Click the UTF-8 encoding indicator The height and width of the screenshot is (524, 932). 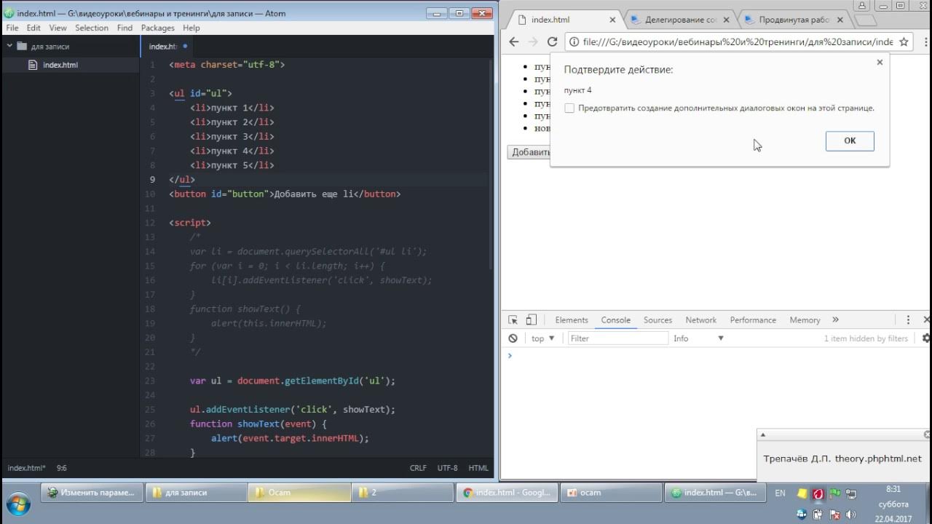point(447,468)
